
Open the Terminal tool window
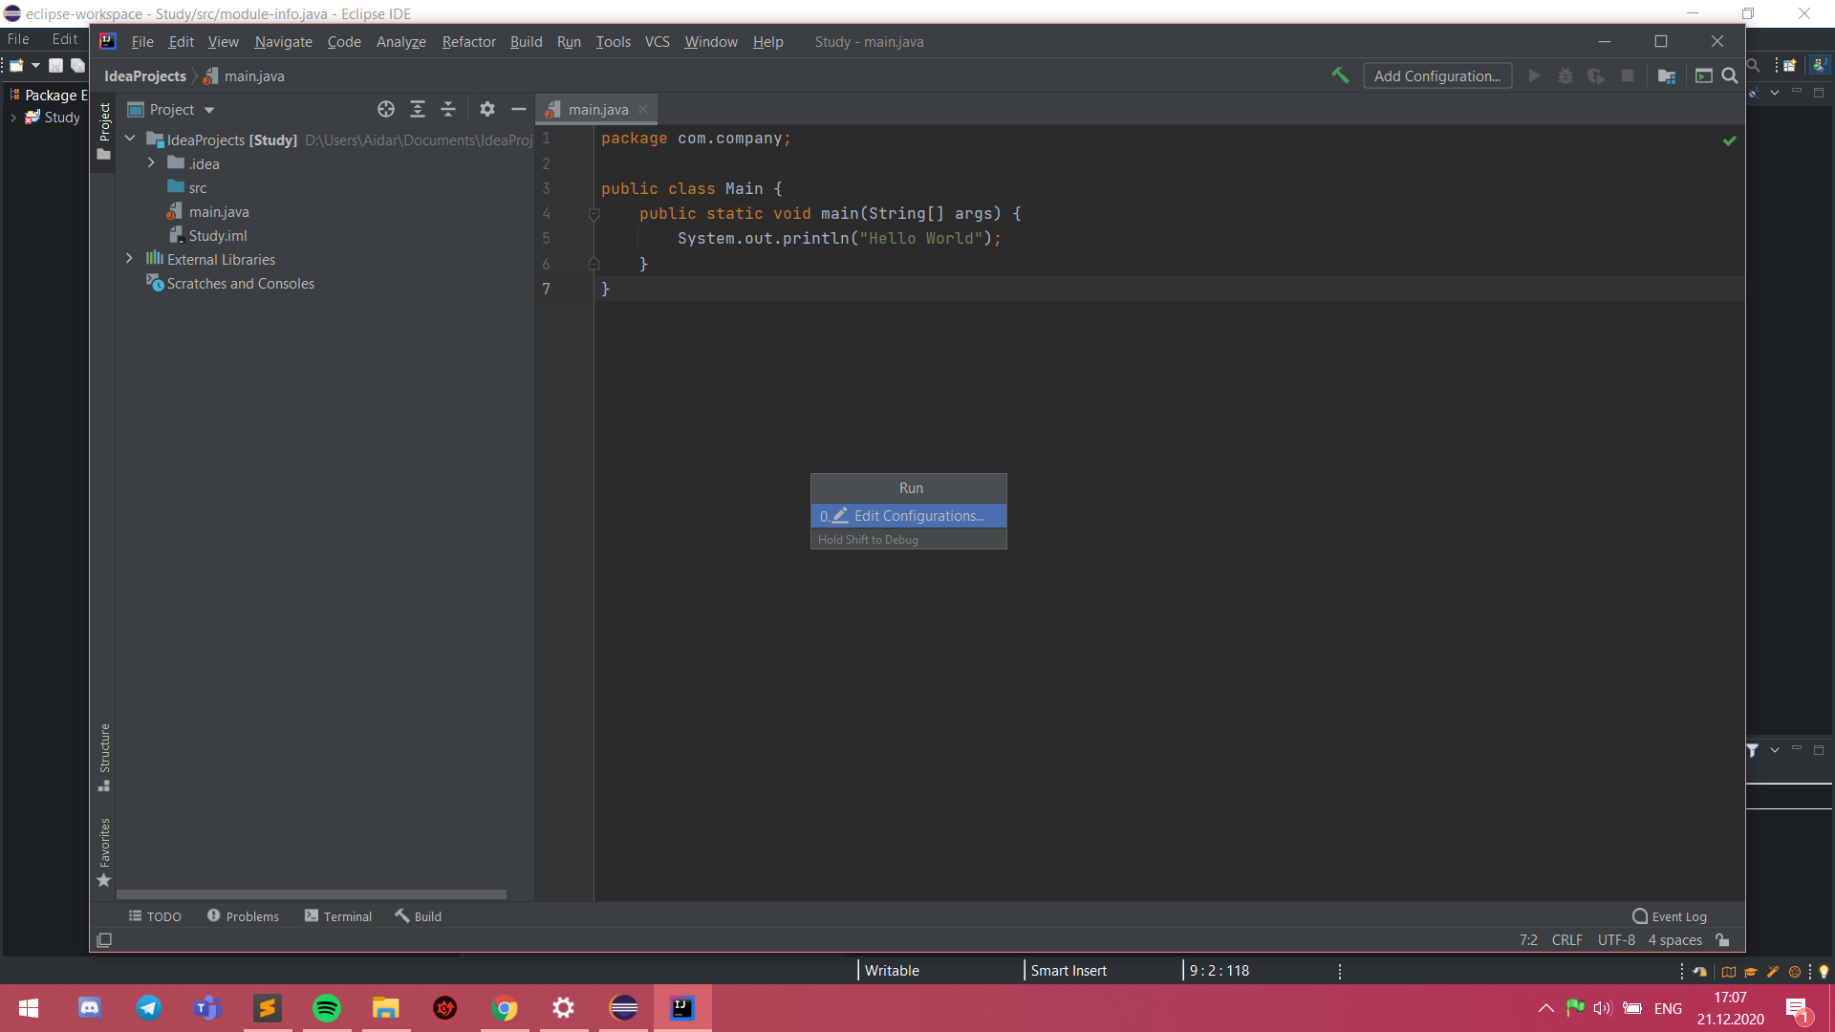pyautogui.click(x=338, y=916)
